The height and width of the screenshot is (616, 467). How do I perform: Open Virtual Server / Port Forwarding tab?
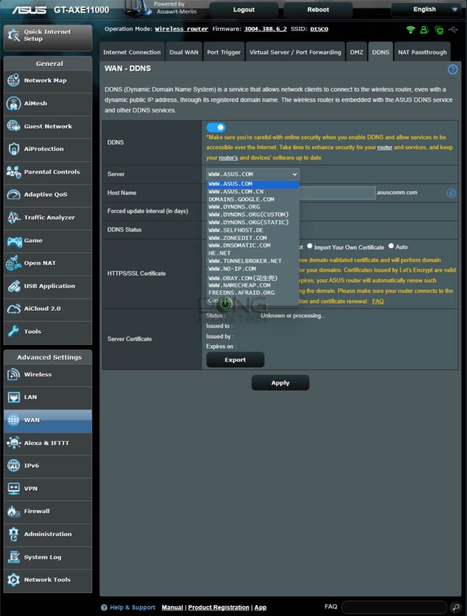pos(296,52)
